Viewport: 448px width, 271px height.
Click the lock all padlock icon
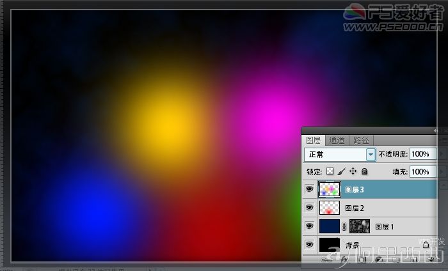point(364,171)
